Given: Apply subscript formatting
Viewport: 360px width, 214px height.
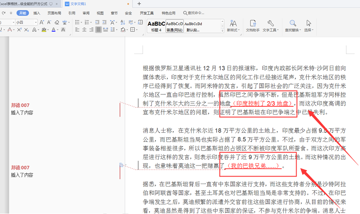Looking at the screenshot, I should 27,30.
